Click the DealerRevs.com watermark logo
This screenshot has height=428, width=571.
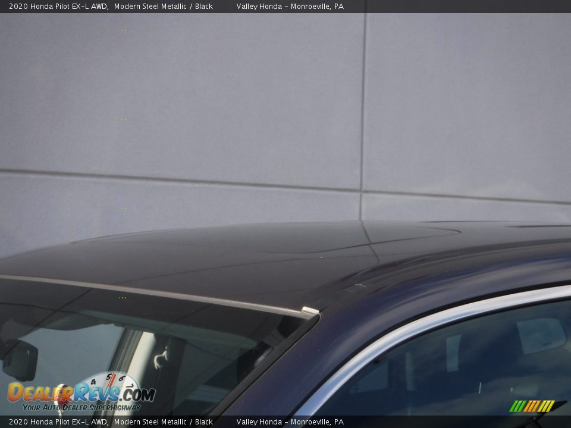pos(81,394)
